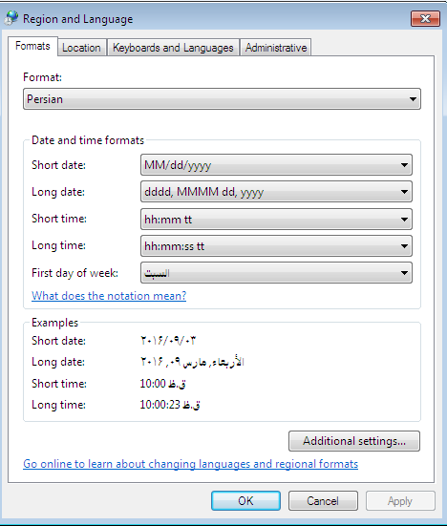
Task: Expand the Format dropdown showing Persian
Action: tap(222, 99)
